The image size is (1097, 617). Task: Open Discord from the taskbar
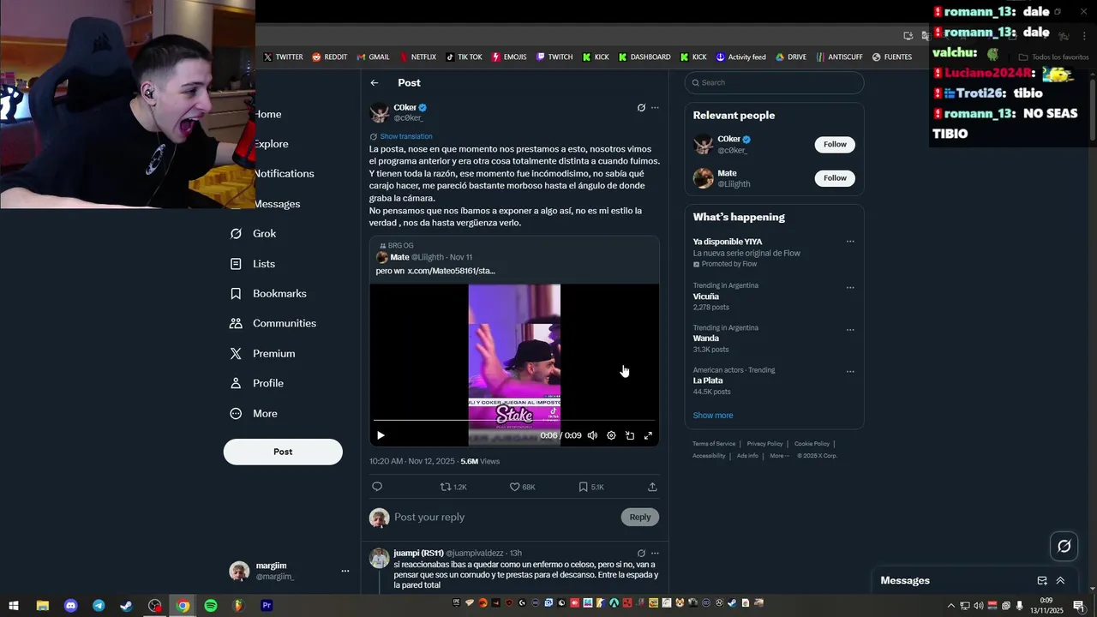(x=71, y=606)
